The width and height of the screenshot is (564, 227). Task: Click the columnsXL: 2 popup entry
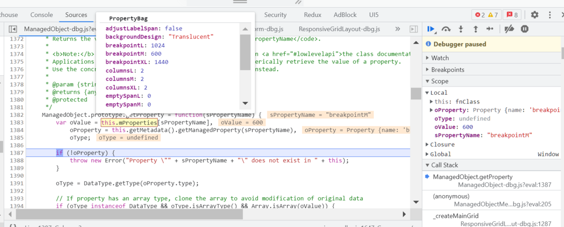click(126, 88)
